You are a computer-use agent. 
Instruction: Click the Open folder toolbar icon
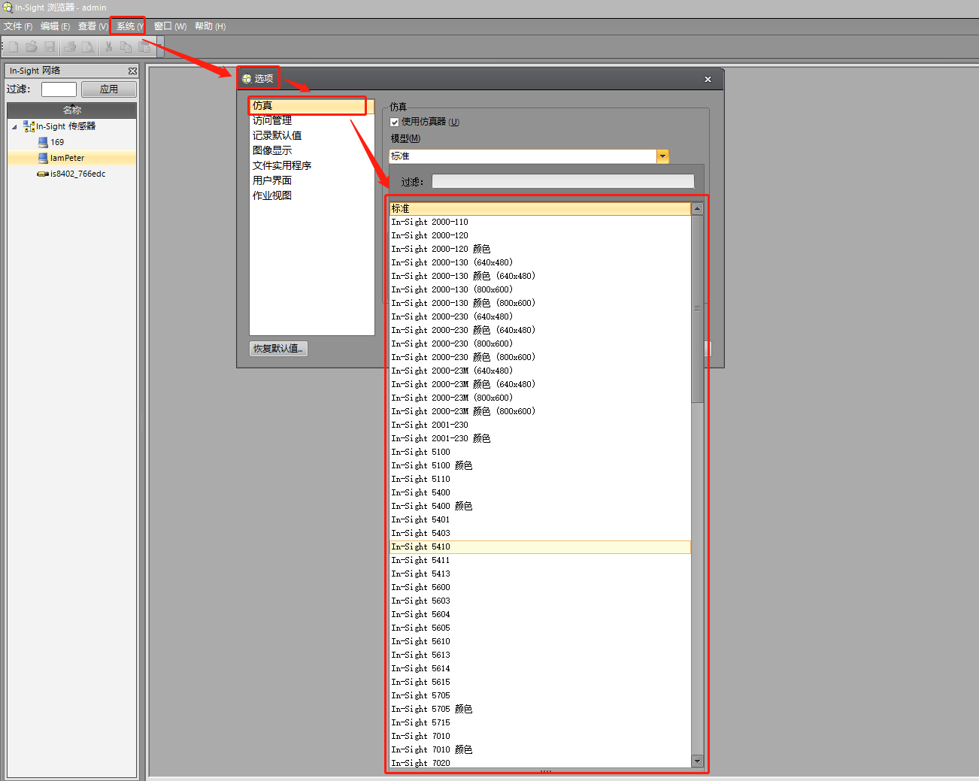pos(32,47)
